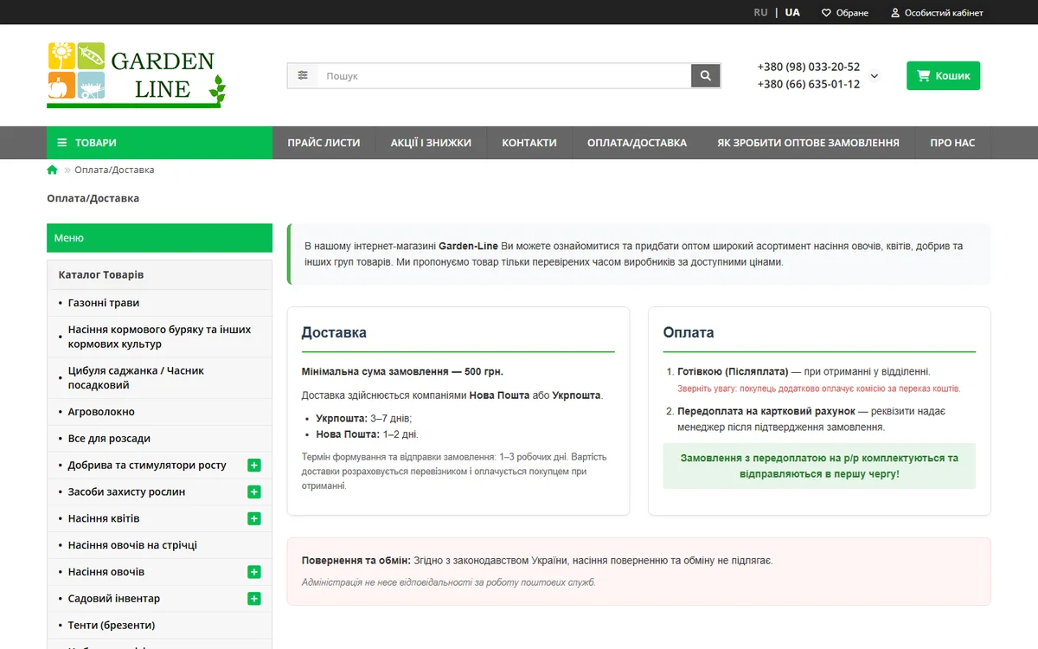Expand Садовий інвентар category
1038x649 pixels.
(254, 599)
